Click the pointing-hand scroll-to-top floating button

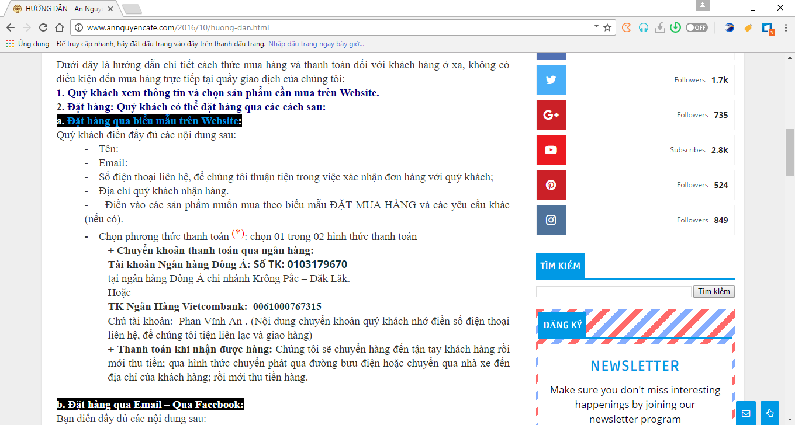pyautogui.click(x=770, y=413)
